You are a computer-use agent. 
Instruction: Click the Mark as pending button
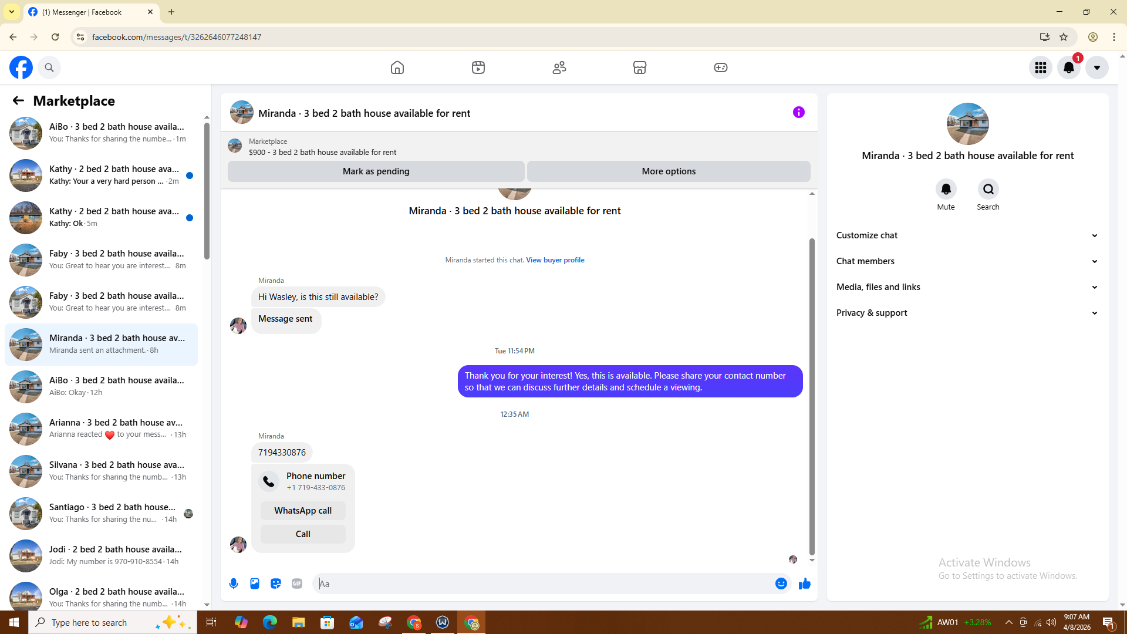(x=376, y=171)
